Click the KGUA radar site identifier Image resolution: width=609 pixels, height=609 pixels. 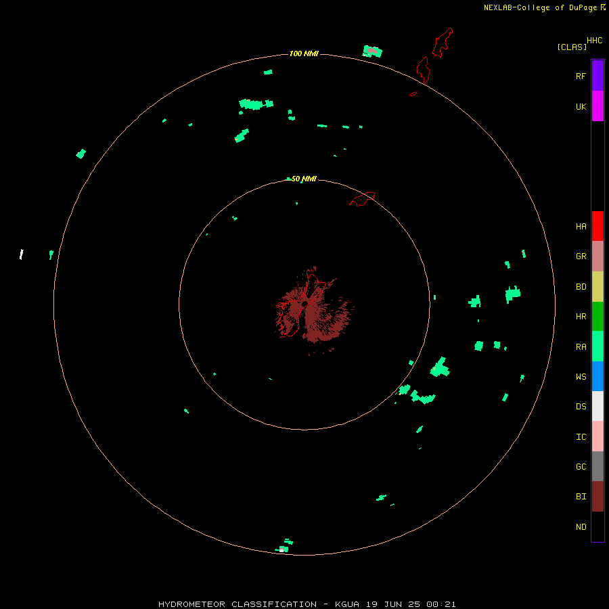pyautogui.click(x=347, y=604)
